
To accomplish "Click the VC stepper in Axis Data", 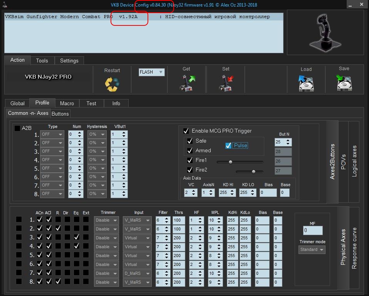I will [191, 193].
